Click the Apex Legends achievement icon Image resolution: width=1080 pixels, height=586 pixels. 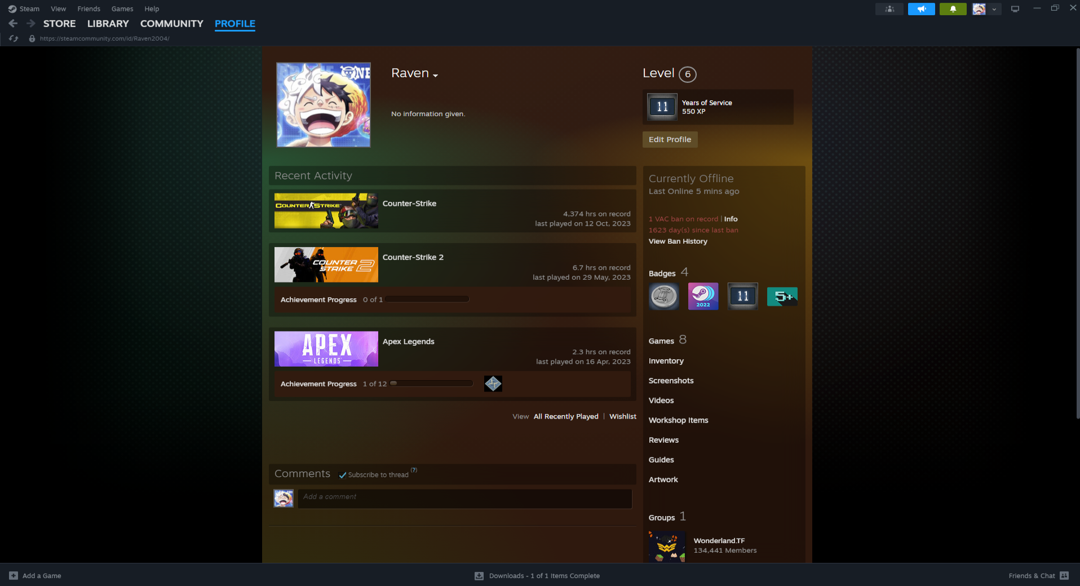click(x=493, y=384)
